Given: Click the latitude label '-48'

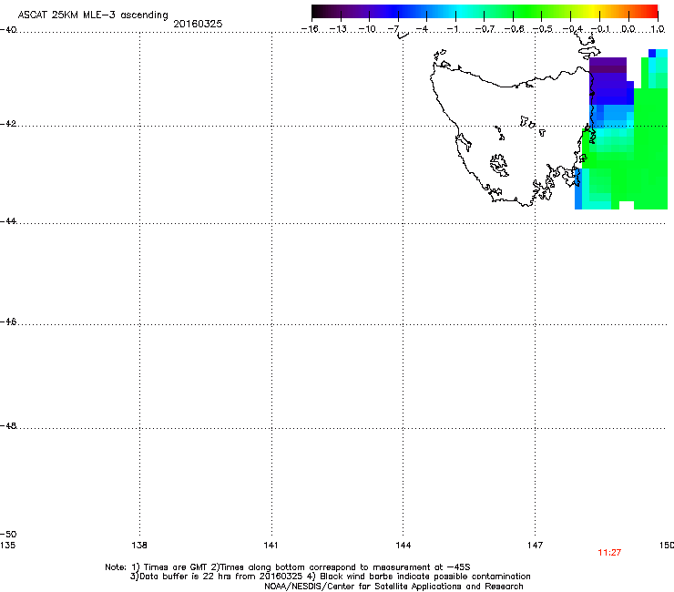Looking at the screenshot, I should click(x=8, y=425).
